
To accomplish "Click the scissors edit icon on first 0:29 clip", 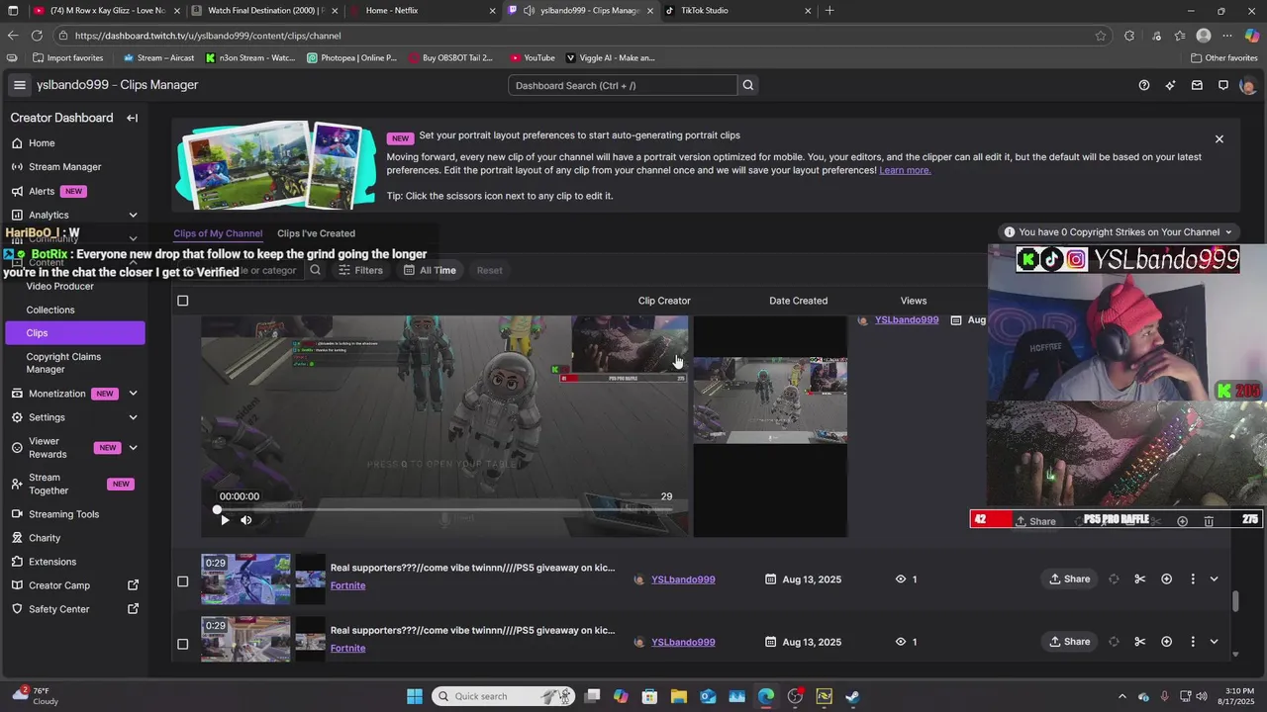I will (1140, 579).
